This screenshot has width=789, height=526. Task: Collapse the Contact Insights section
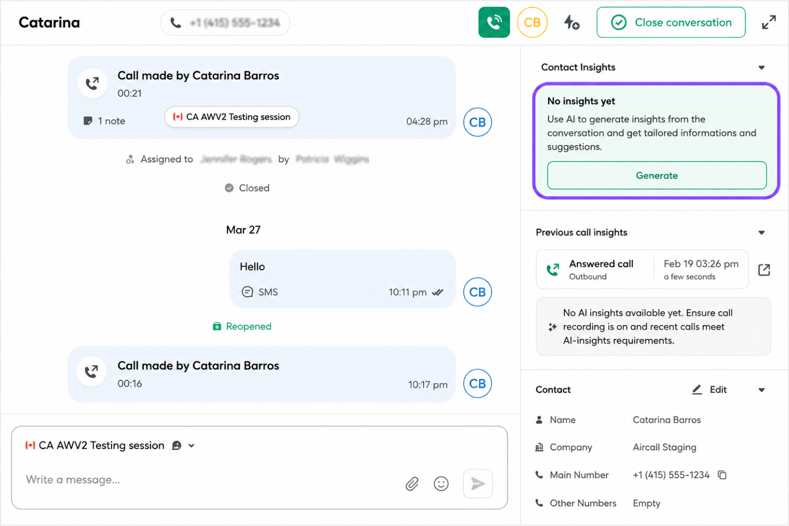tap(761, 68)
